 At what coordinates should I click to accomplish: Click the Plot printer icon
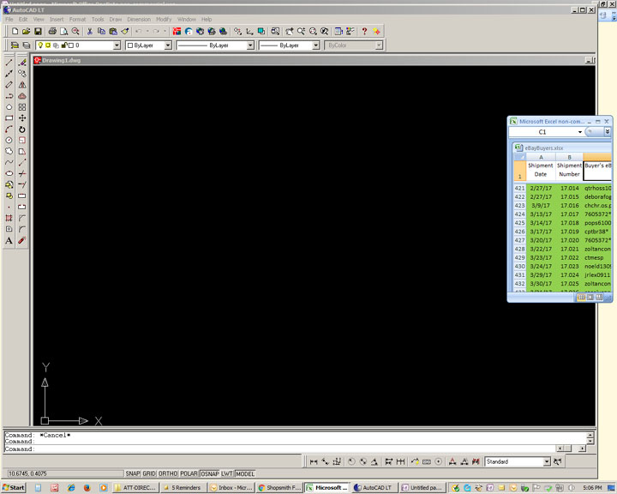pyautogui.click(x=52, y=31)
